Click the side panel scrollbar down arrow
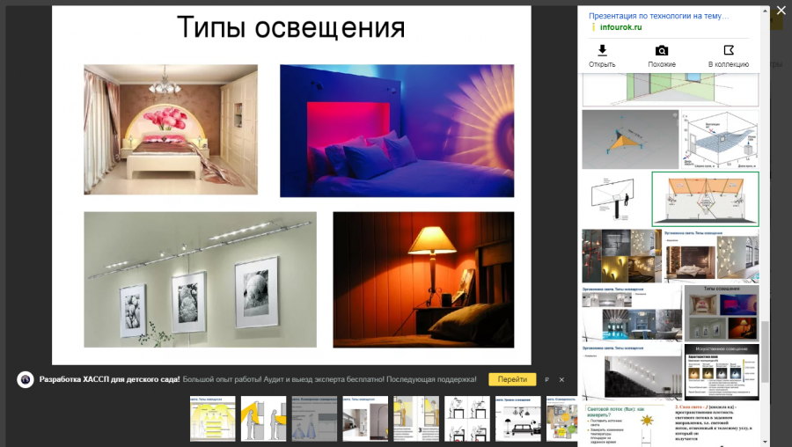This screenshot has height=447, width=792. (766, 443)
